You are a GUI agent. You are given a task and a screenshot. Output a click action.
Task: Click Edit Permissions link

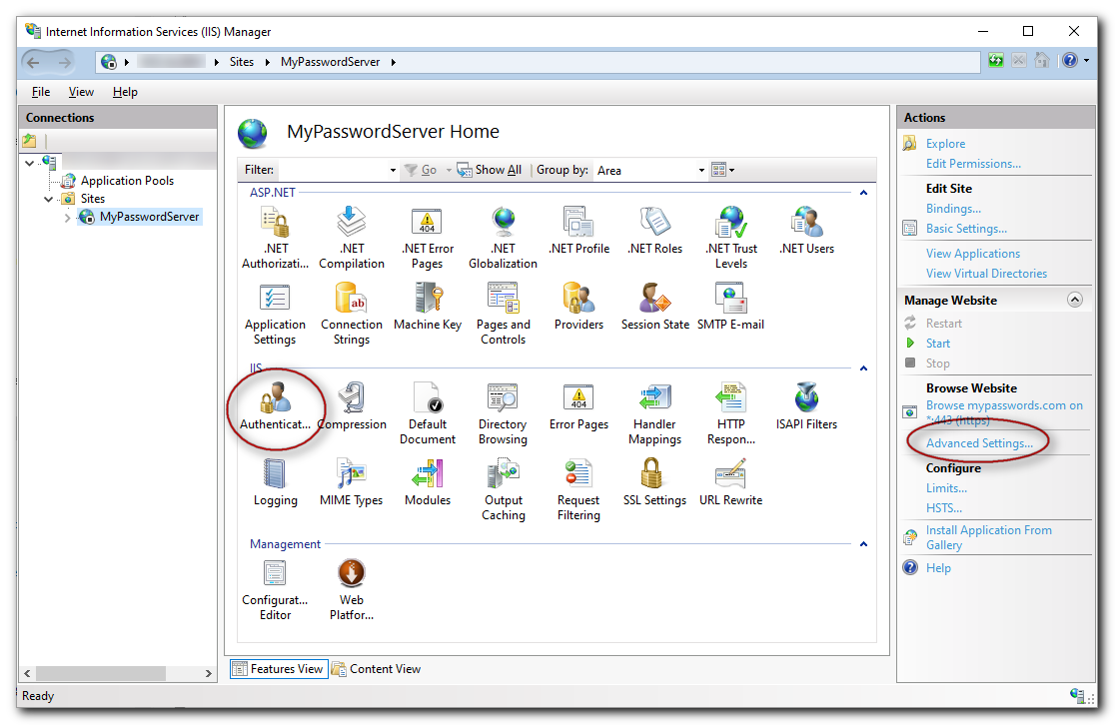coord(973,164)
